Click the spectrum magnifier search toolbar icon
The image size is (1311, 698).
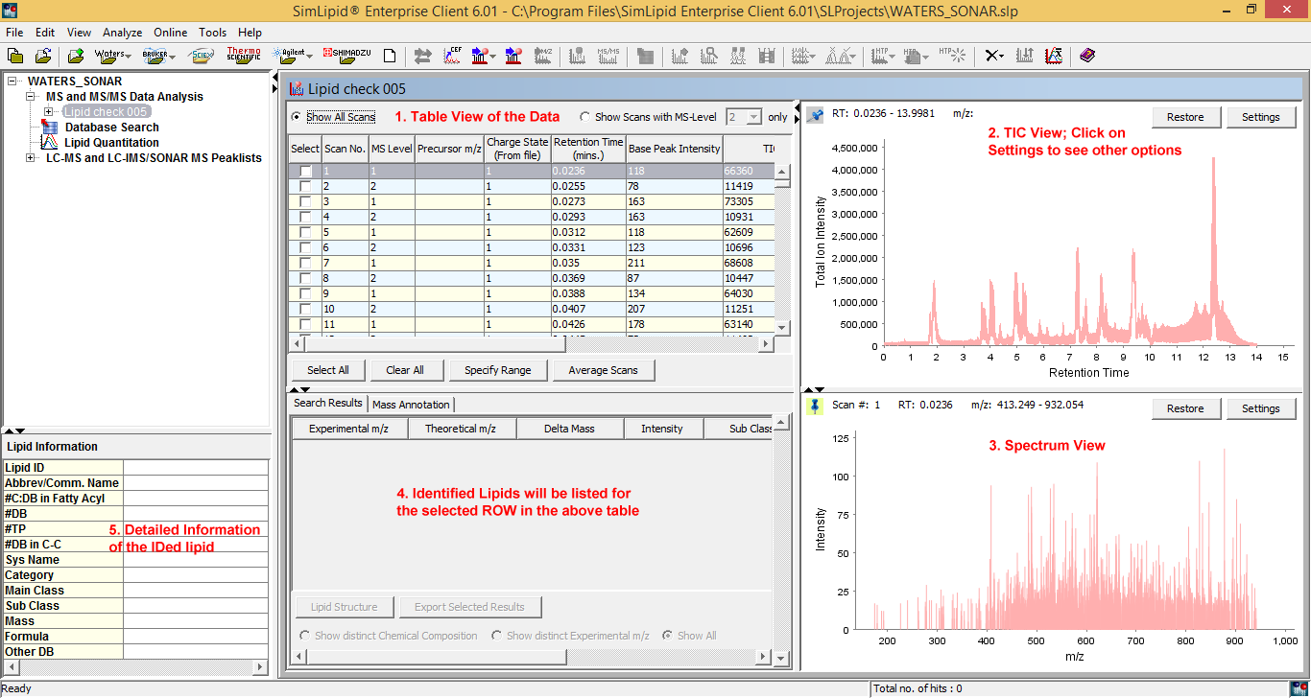coord(709,56)
